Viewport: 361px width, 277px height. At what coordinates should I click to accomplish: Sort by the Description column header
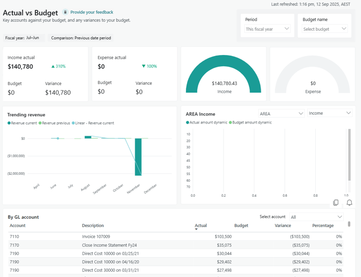(x=93, y=226)
